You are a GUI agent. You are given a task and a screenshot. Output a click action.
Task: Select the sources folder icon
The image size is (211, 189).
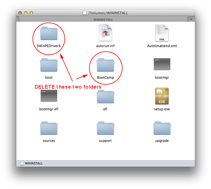[49, 128]
